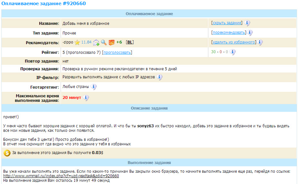This screenshot has width=298, height=184.
Task: Click the 'Любые страны' geotargeting value
Action: [x=76, y=87]
